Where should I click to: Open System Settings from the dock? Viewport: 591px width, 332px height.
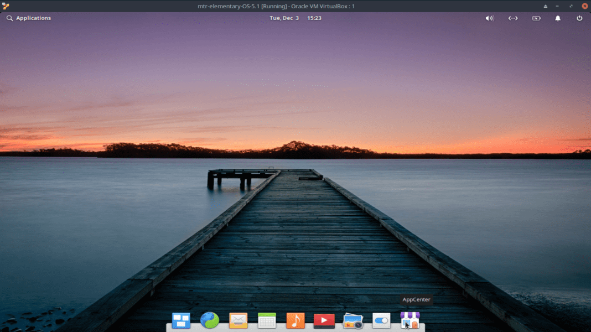coord(381,321)
